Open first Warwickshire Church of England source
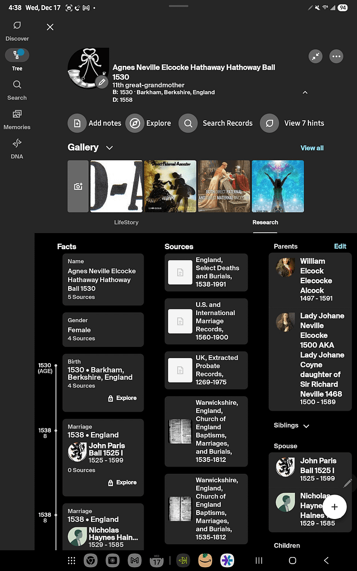357x571 pixels. click(x=206, y=431)
